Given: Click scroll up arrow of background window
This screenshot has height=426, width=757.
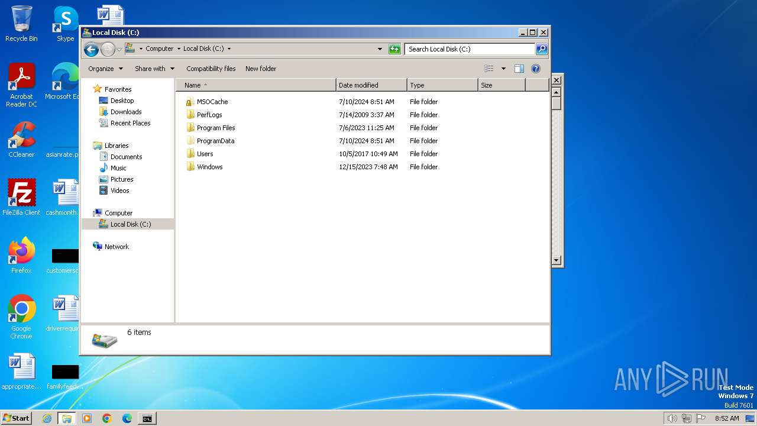Looking at the screenshot, I should 556,92.
